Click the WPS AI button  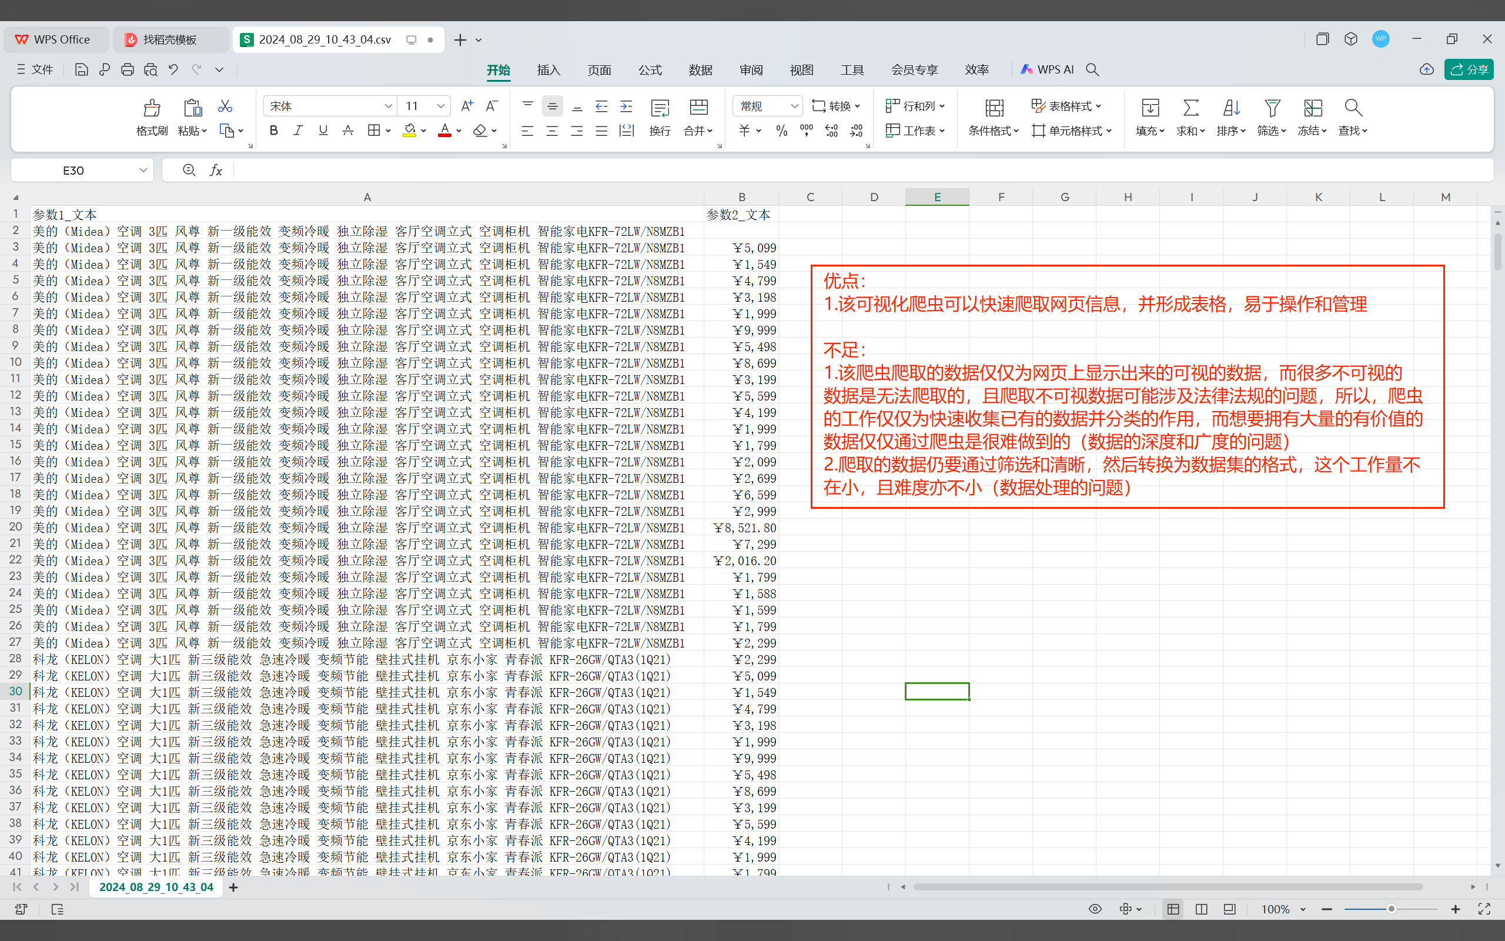click(x=1047, y=70)
